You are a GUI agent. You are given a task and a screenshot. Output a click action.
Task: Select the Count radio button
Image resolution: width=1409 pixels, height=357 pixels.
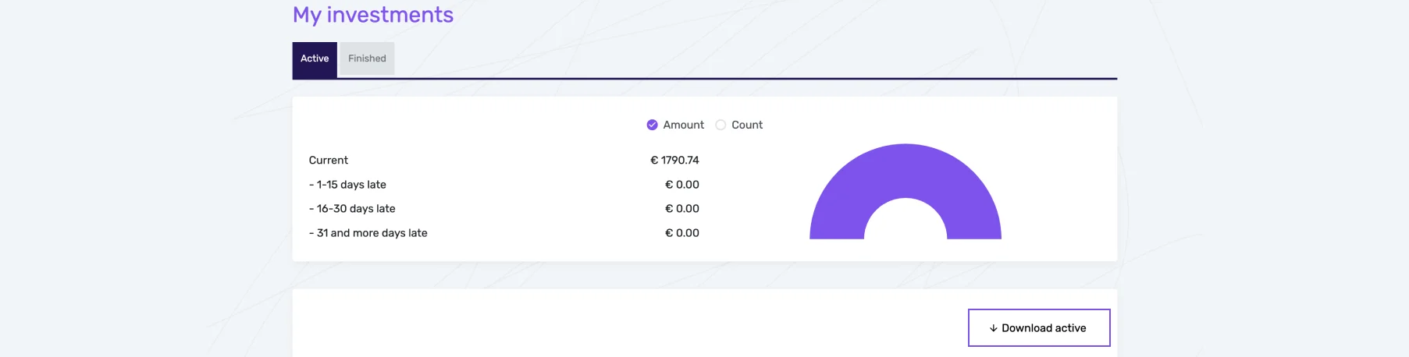[721, 125]
